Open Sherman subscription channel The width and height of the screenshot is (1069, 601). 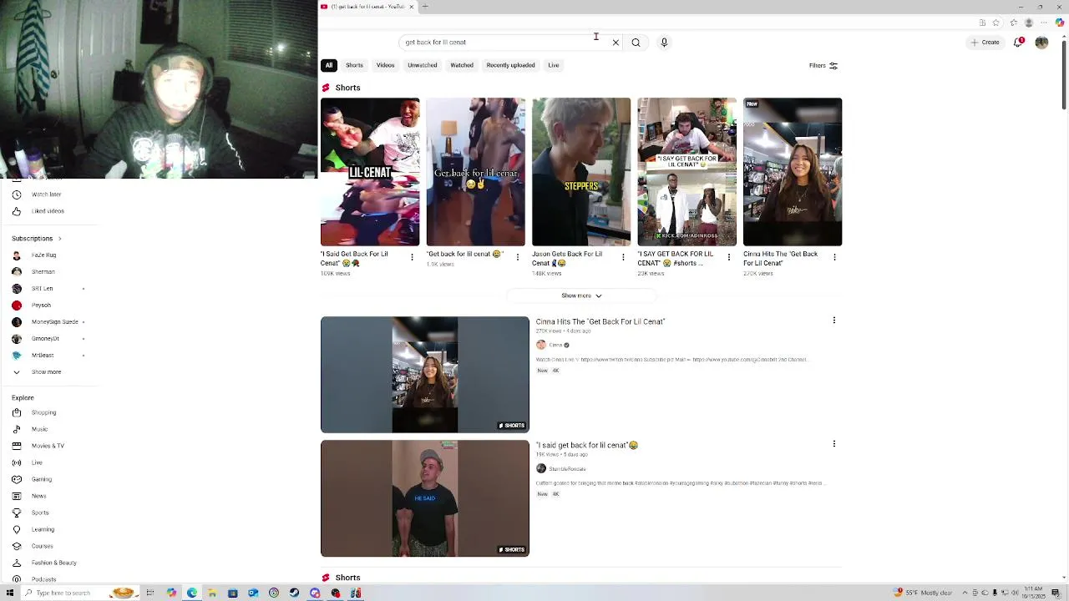pyautogui.click(x=43, y=272)
